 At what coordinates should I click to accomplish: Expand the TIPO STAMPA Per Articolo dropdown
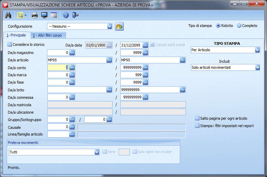[x=257, y=50]
